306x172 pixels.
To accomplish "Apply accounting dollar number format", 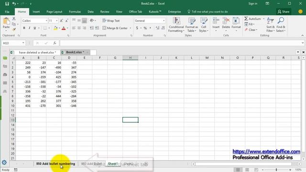I will click(137, 28).
